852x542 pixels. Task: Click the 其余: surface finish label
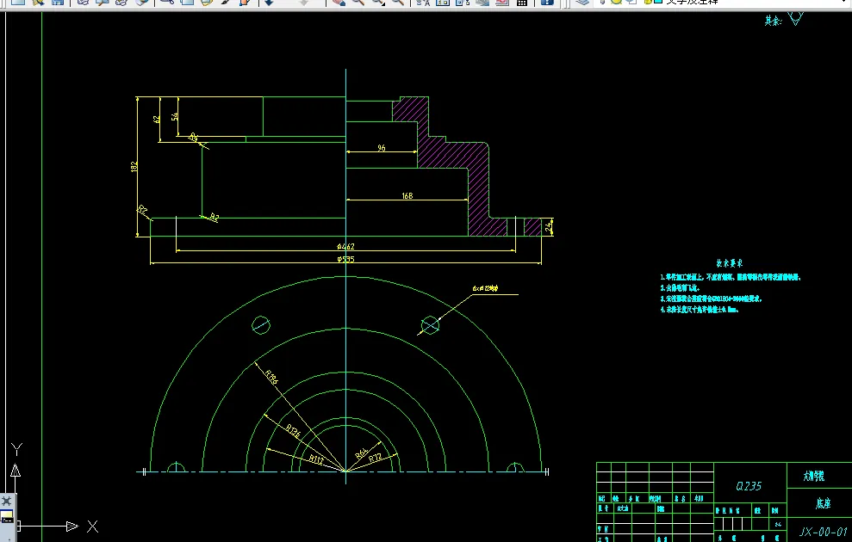point(774,21)
